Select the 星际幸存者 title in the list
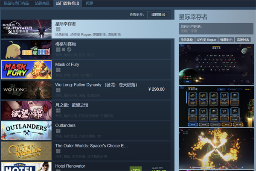The height and width of the screenshot is (171, 256). click(65, 24)
